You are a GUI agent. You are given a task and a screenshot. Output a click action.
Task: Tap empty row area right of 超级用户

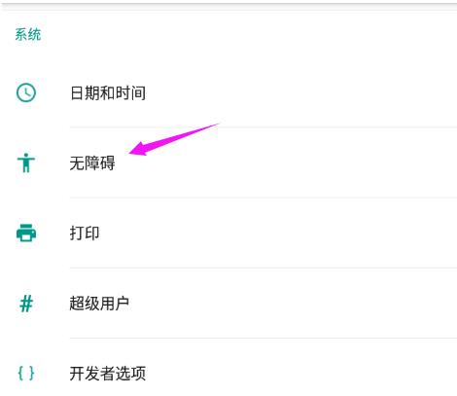(x=293, y=304)
